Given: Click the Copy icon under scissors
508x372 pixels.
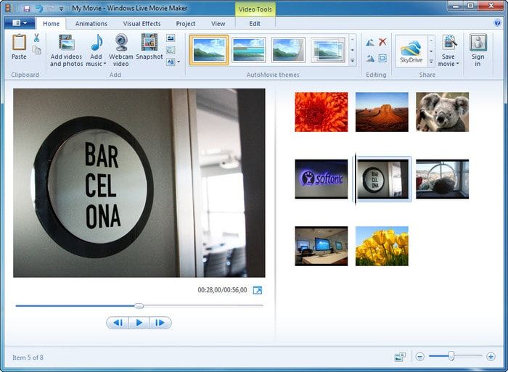Looking at the screenshot, I should (x=36, y=50).
